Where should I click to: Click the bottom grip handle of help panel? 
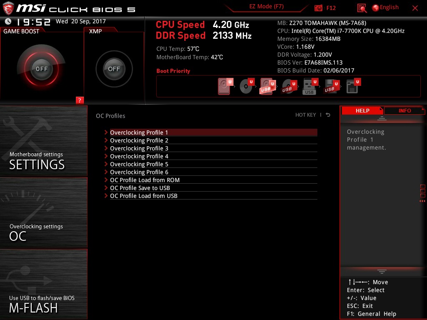click(x=382, y=271)
